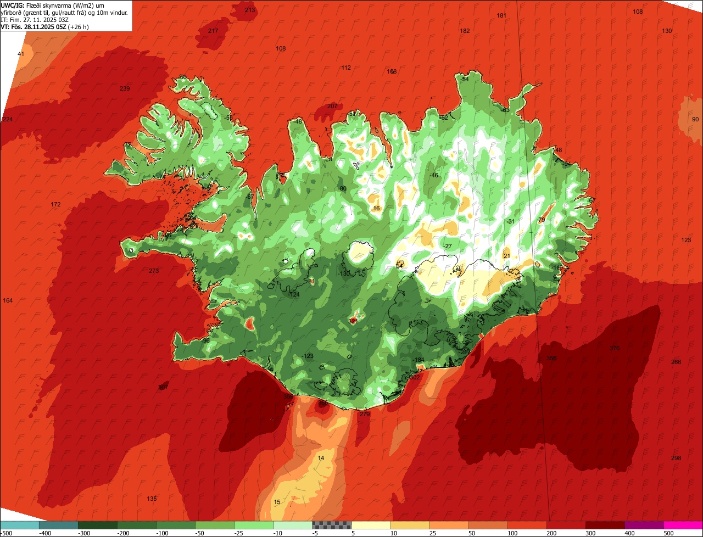The width and height of the screenshot is (703, 537).
Task: Click the flux value 41 near the corner
Action: pos(21,54)
